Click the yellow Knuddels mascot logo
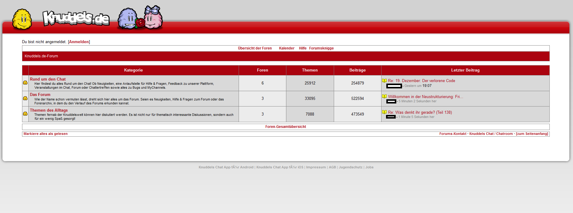573x213 pixels. 22,19
